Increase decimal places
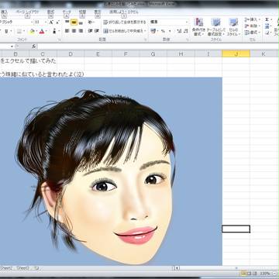279x279 pixels. tap(179, 31)
